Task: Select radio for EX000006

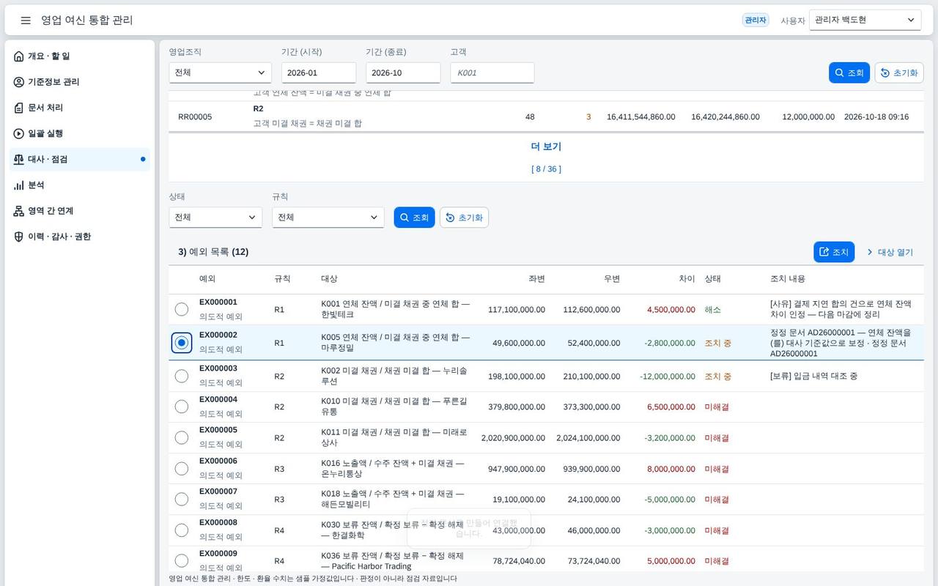Action: click(x=182, y=468)
